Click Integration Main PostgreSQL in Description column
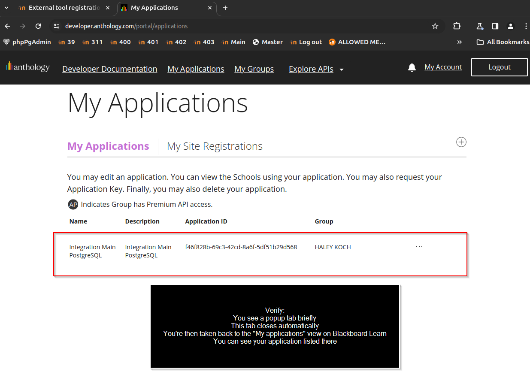The height and width of the screenshot is (387, 530). [x=148, y=251]
